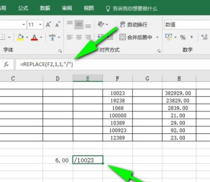Select column D header
The width and height of the screenshot is (210, 182).
click(58, 78)
